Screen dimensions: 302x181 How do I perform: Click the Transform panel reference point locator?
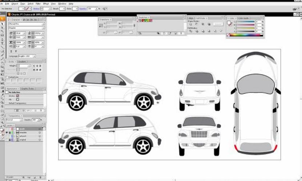[x=101, y=25]
